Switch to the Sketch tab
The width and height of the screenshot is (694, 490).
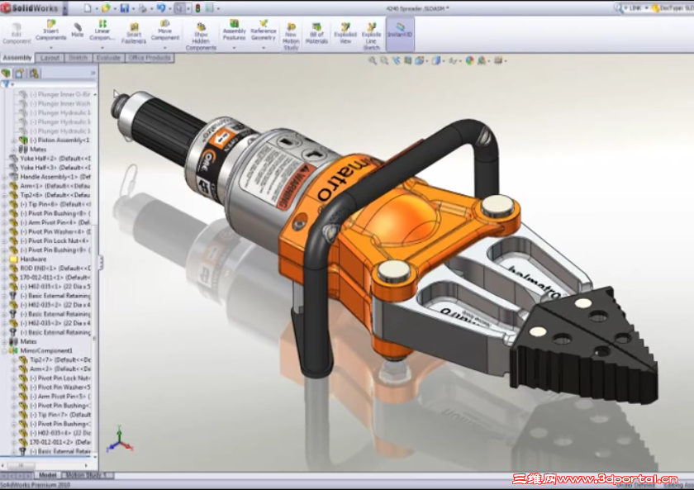(78, 58)
